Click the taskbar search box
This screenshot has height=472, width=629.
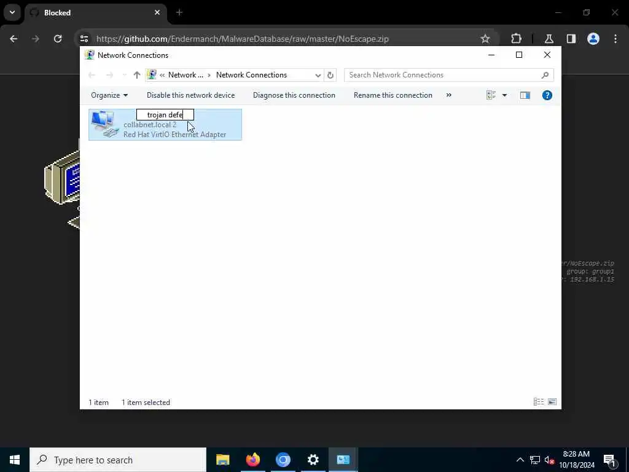point(118,460)
